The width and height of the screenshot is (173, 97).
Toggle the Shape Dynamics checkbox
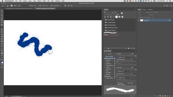(x=105, y=58)
